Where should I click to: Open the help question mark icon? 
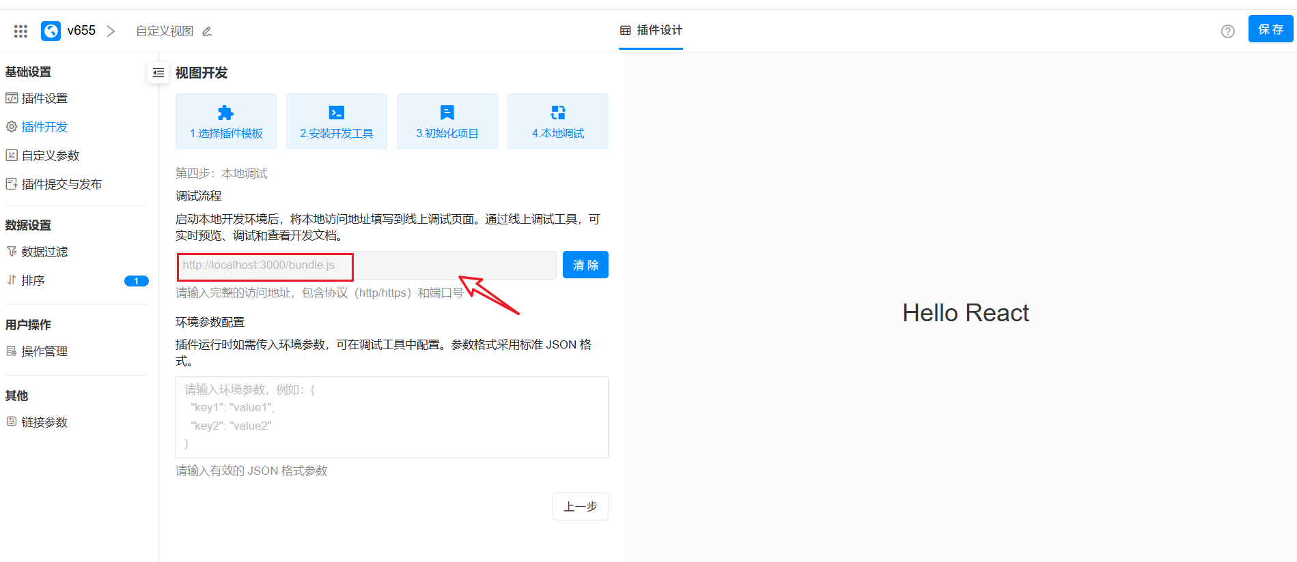pyautogui.click(x=1227, y=31)
